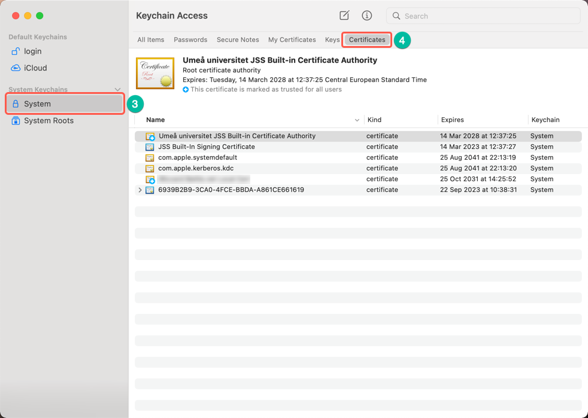Click the search magnifier icon

396,16
